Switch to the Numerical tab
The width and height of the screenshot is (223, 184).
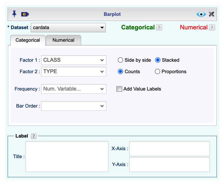(63, 40)
